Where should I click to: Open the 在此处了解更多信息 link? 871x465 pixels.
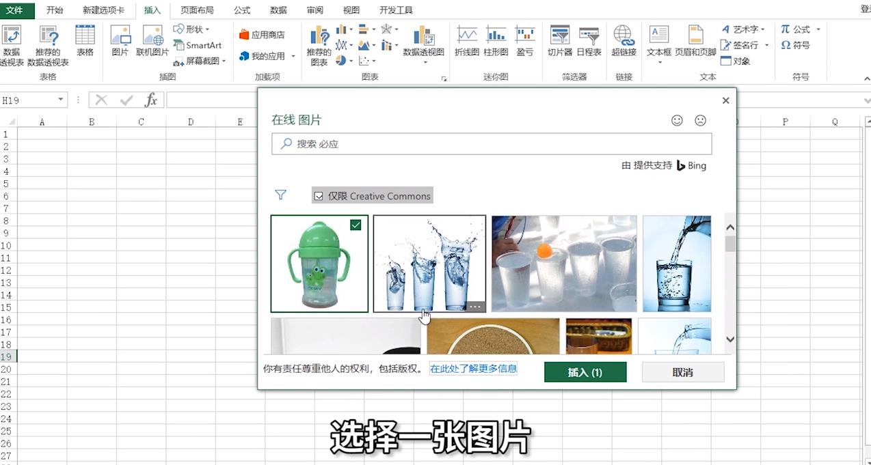coord(473,367)
